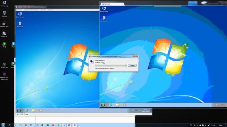Select the Virtual PC desktop shortcut
Viewport: 227px width, 127px height.
pos(4,34)
